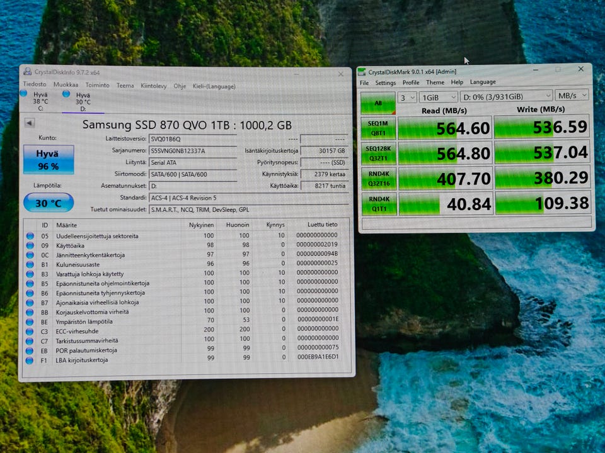Click status icon for row EB POR palautumiskertoja

[x=30, y=350]
